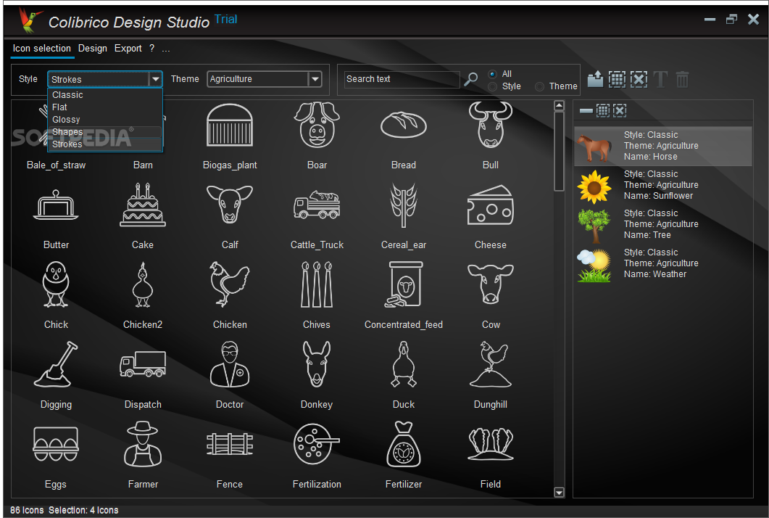This screenshot has height=518, width=769.
Task: Select the Bull icon
Action: pos(491,126)
